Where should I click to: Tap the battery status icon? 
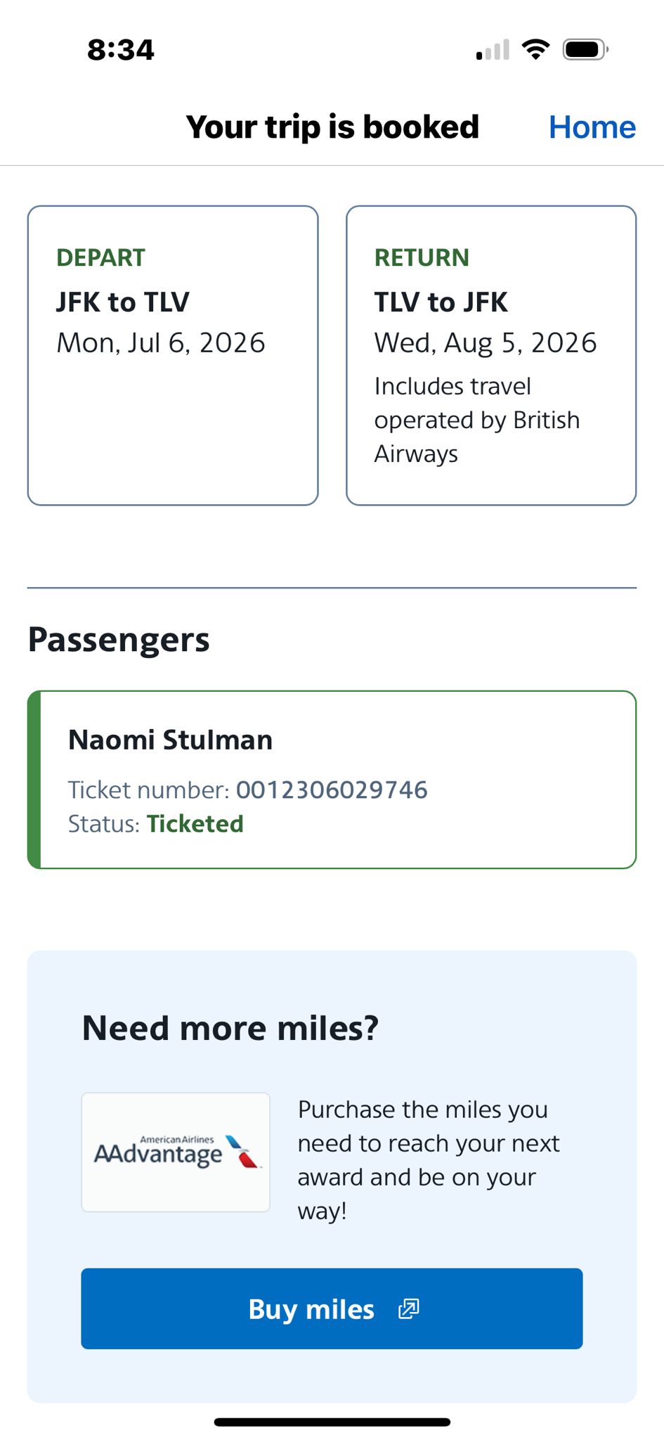pos(585,49)
